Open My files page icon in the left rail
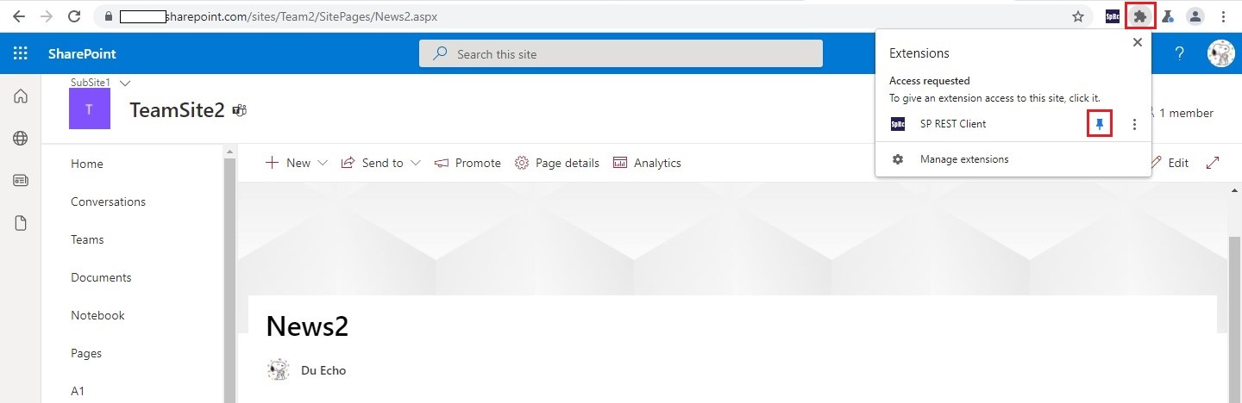 click(21, 224)
